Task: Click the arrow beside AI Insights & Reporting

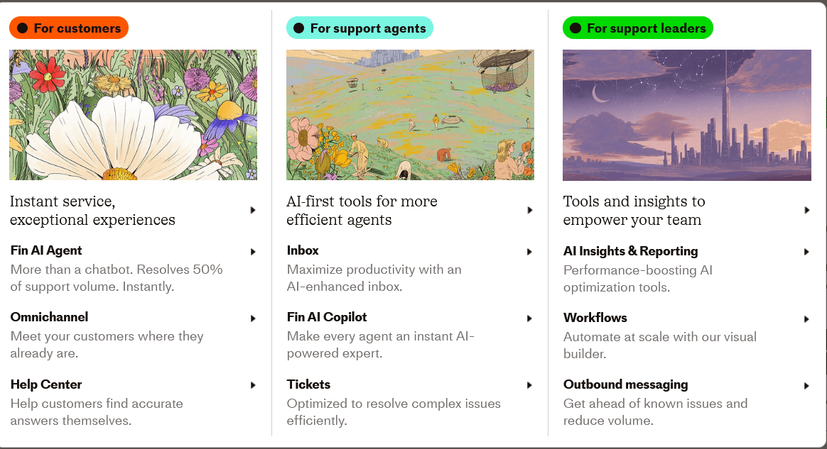Action: [x=806, y=252]
